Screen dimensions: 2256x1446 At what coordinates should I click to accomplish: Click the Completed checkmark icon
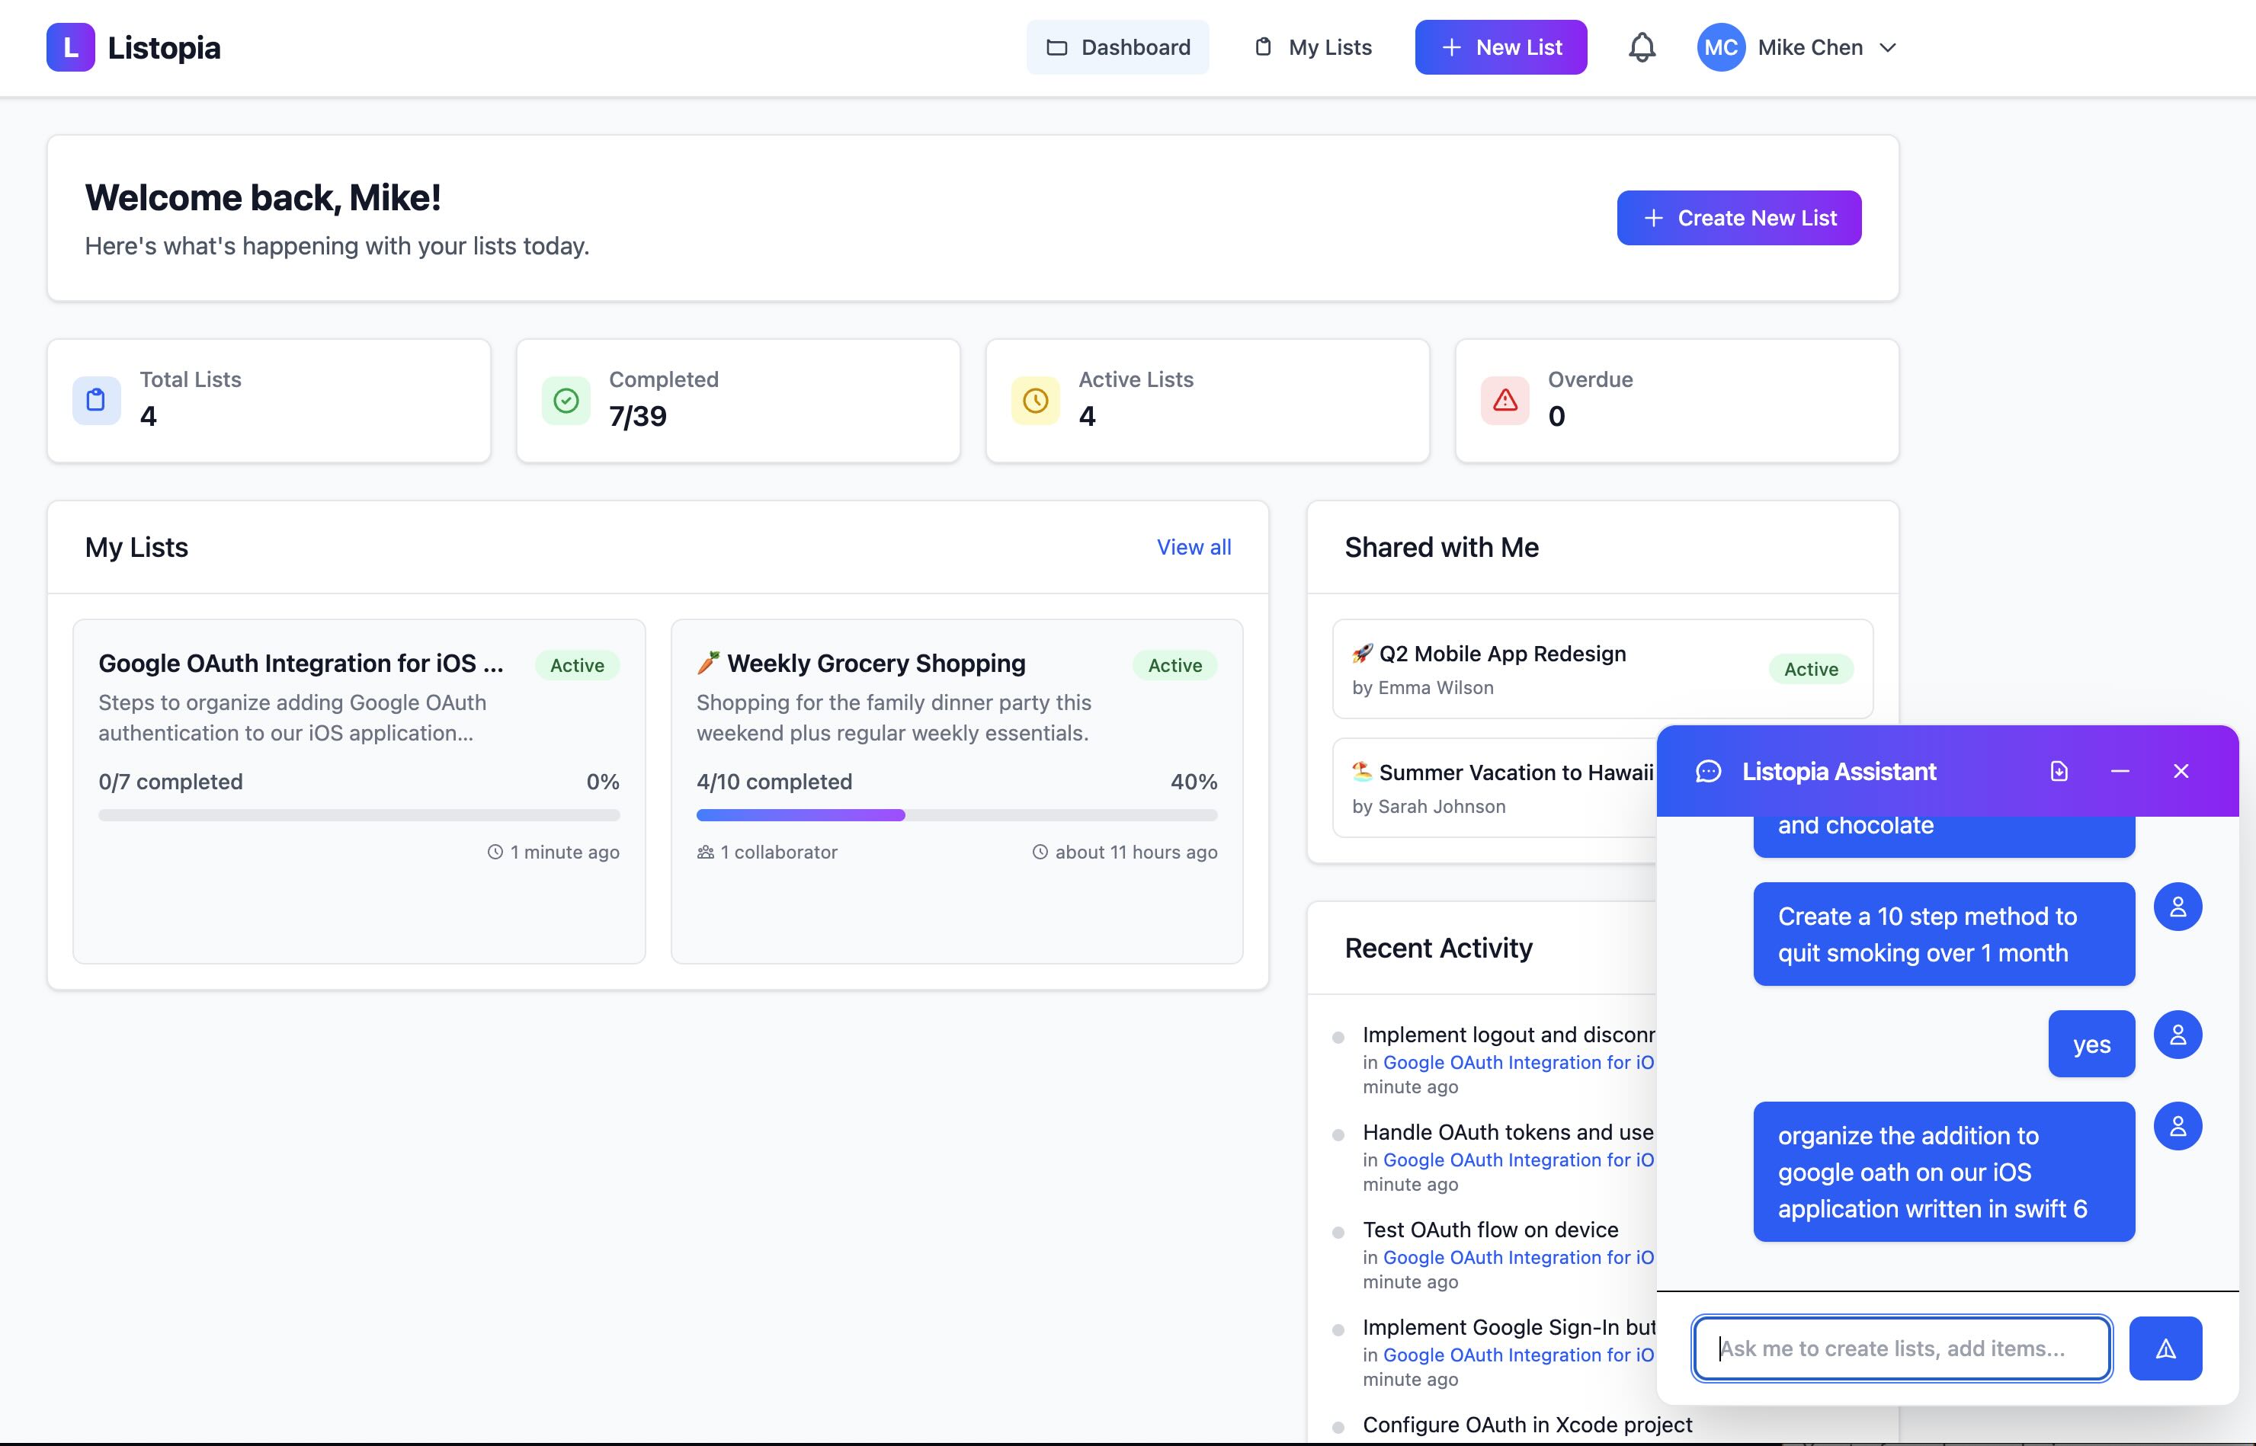point(565,400)
